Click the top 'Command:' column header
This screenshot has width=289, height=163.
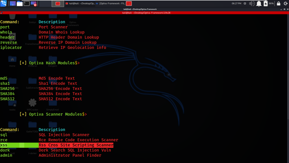coord(10,22)
